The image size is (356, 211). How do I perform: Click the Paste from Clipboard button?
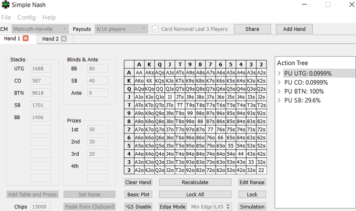pyautogui.click(x=90, y=207)
